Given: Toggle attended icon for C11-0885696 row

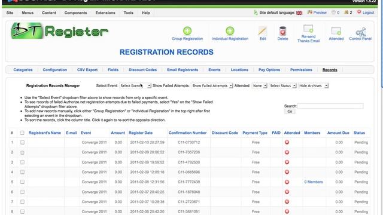Looking at the screenshot, I should pyautogui.click(x=287, y=172).
